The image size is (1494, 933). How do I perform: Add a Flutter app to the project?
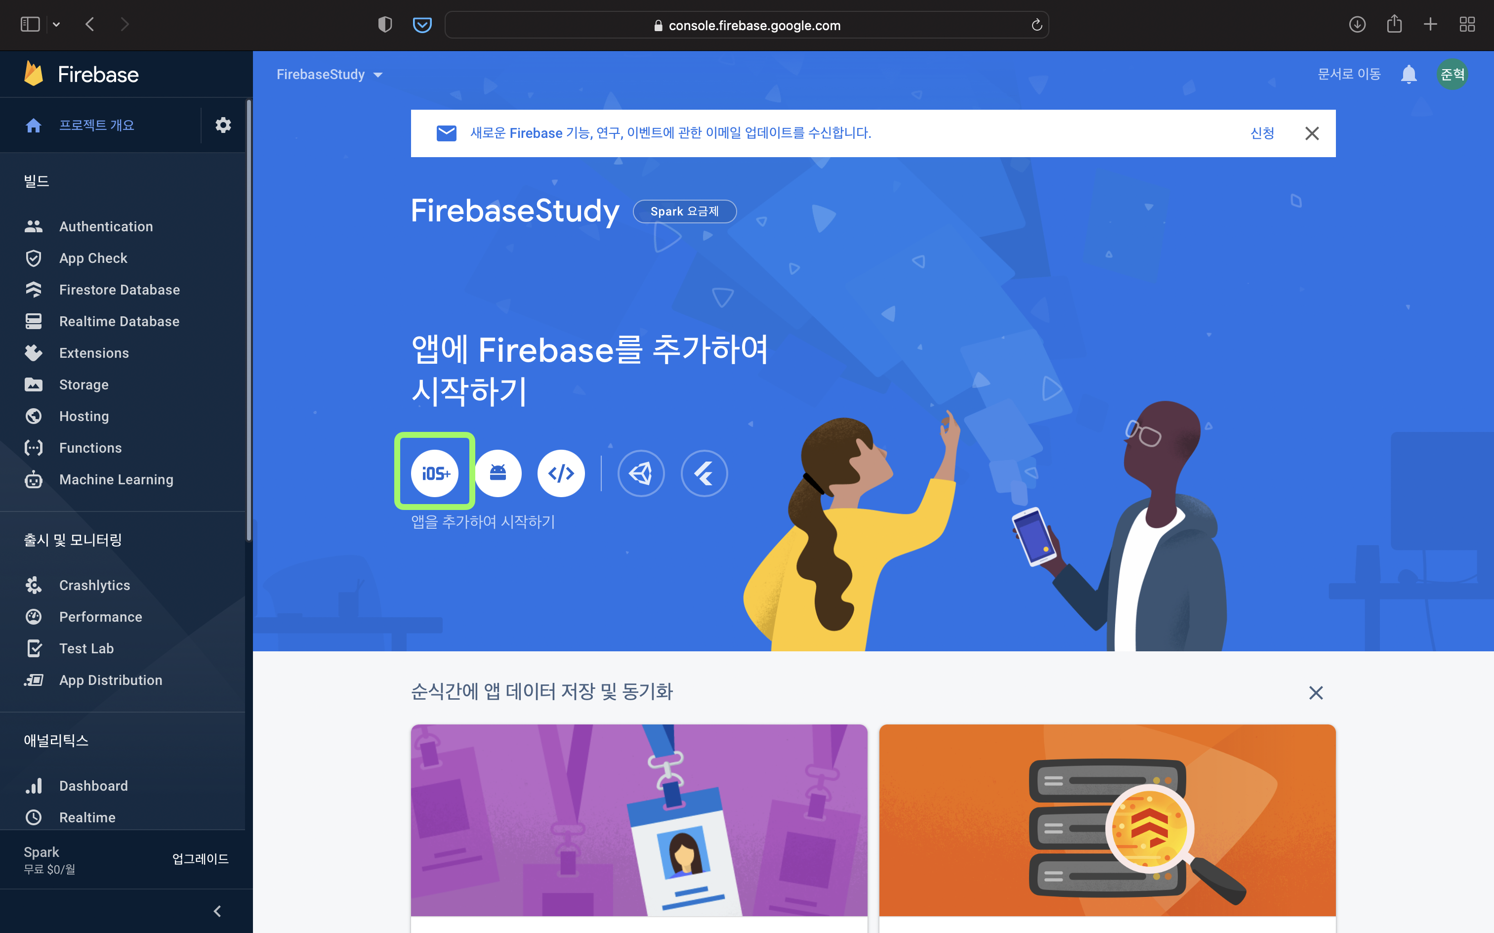click(704, 473)
